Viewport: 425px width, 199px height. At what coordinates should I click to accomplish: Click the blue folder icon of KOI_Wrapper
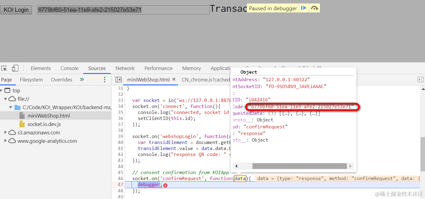coord(17,107)
